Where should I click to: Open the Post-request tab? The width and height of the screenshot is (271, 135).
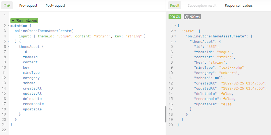55,5
